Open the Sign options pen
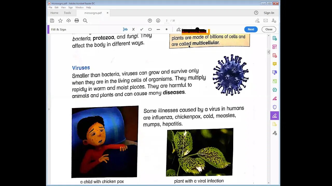Image resolution: width=332 pixels, height=186 pixels. click(x=179, y=29)
